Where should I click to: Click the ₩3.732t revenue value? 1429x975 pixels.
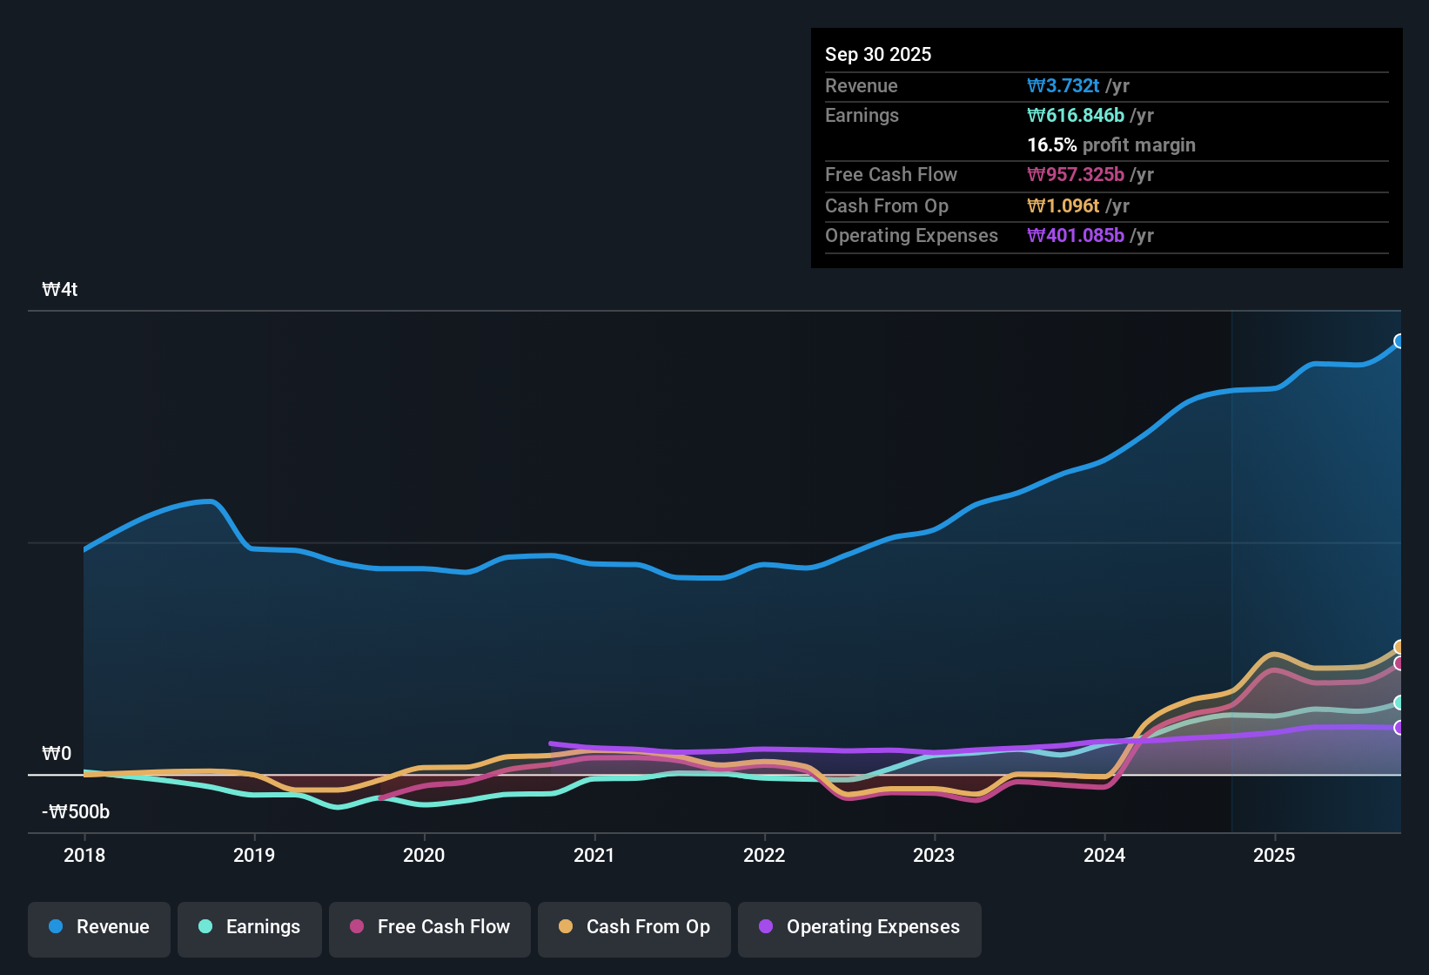pyautogui.click(x=1063, y=85)
